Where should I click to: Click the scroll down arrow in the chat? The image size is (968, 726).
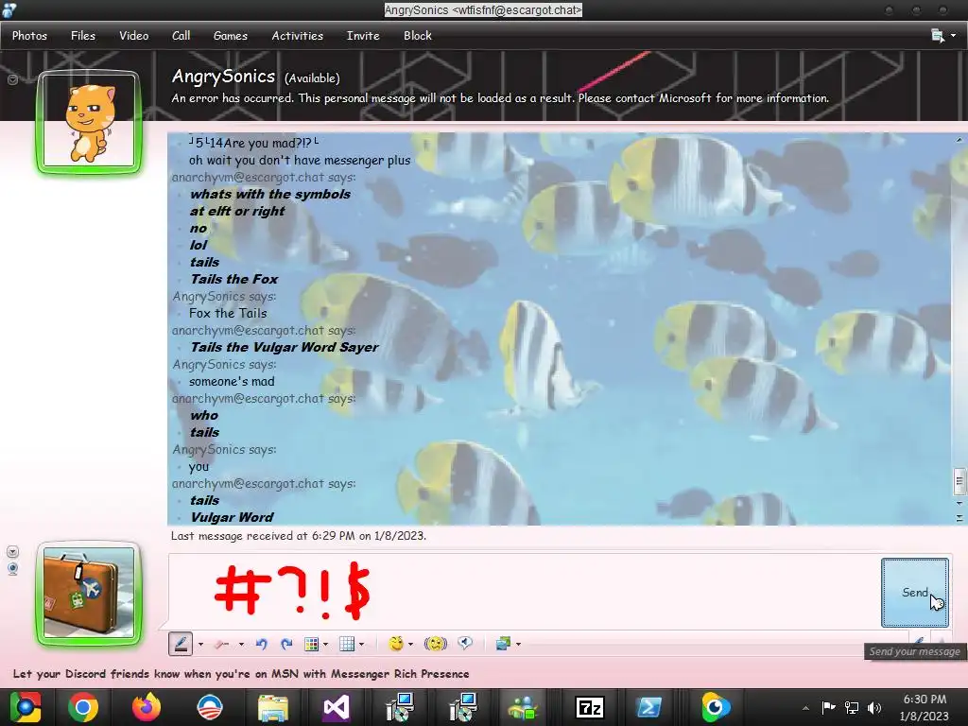959,503
